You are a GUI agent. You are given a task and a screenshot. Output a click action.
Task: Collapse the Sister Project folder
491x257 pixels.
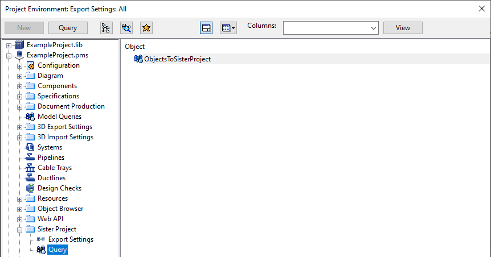(x=19, y=229)
